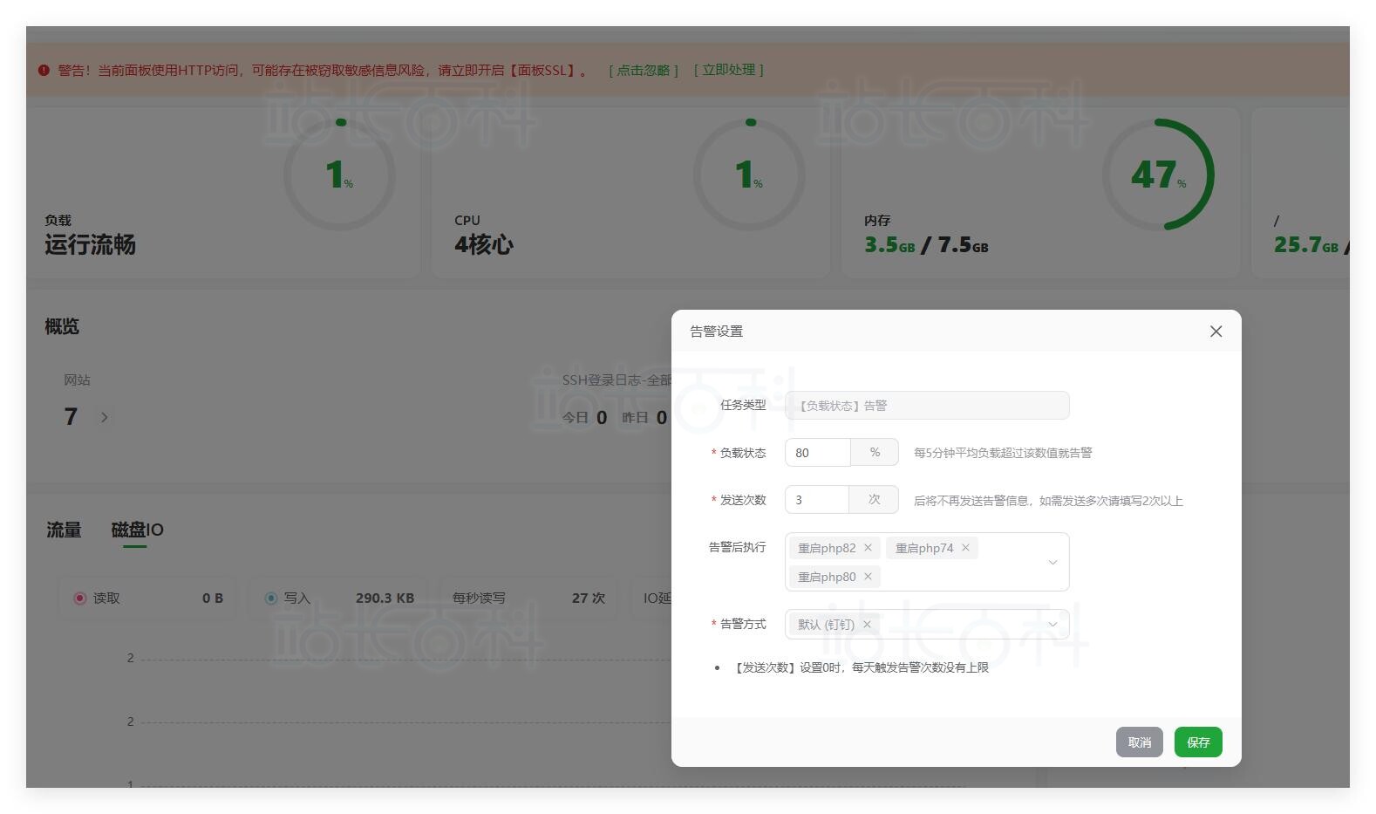
Task: Click the 每5分钟平均负载超过该数值就告警 hint
Action: tap(1003, 453)
